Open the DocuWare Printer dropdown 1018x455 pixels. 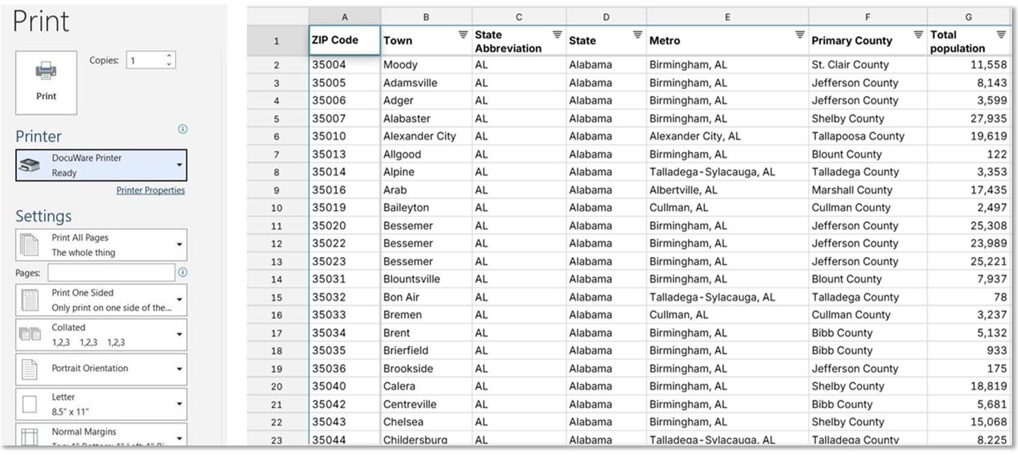pyautogui.click(x=101, y=165)
